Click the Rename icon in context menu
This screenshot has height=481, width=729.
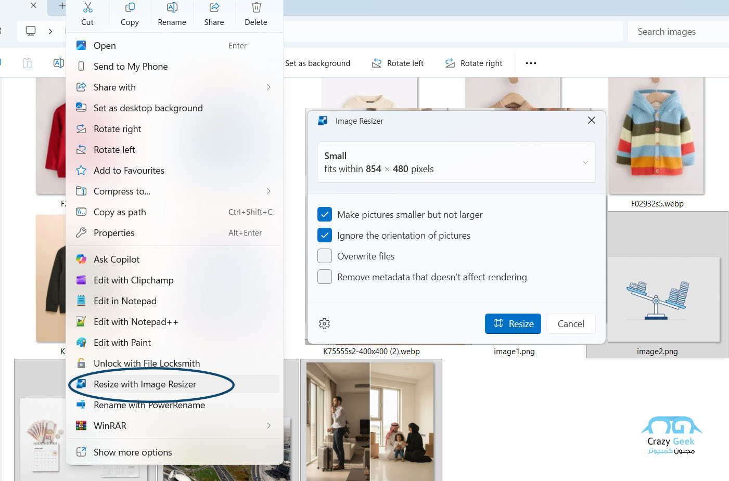click(172, 8)
